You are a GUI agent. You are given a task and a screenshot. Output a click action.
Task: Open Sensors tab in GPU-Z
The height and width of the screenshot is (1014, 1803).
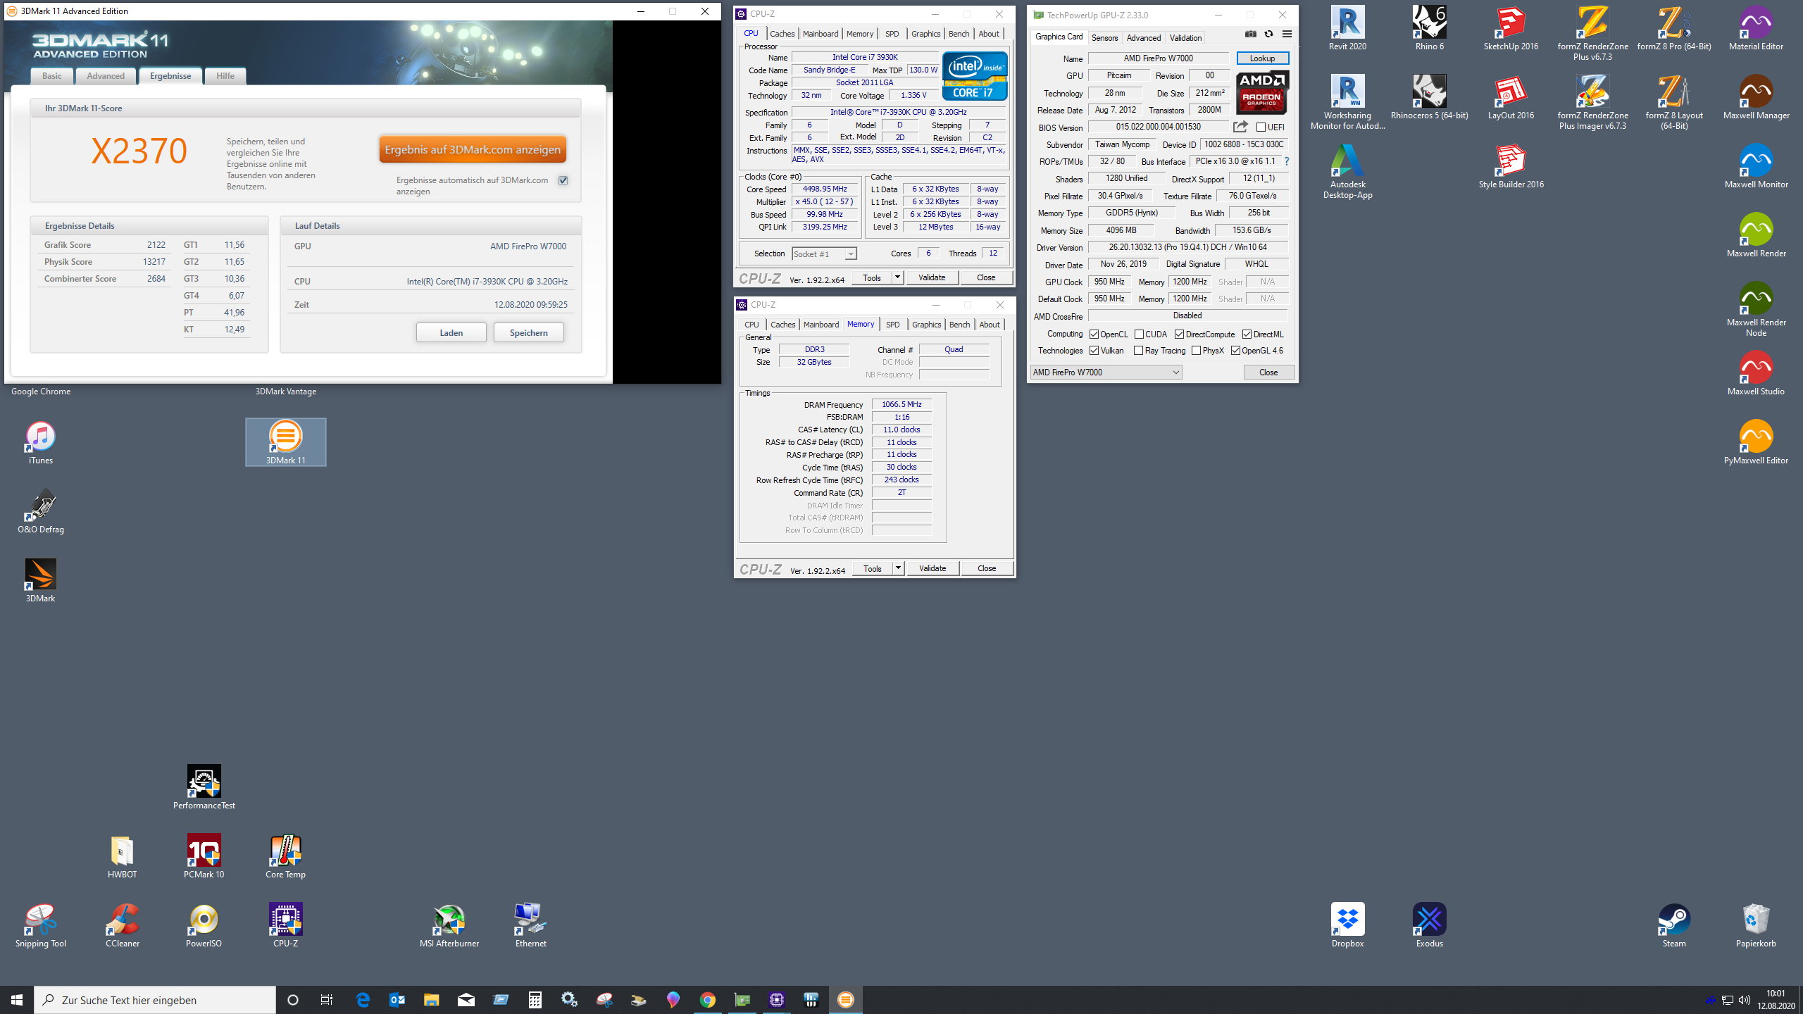(1104, 38)
